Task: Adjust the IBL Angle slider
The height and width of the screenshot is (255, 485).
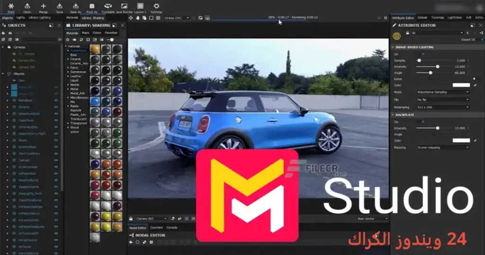Action: click(433, 73)
